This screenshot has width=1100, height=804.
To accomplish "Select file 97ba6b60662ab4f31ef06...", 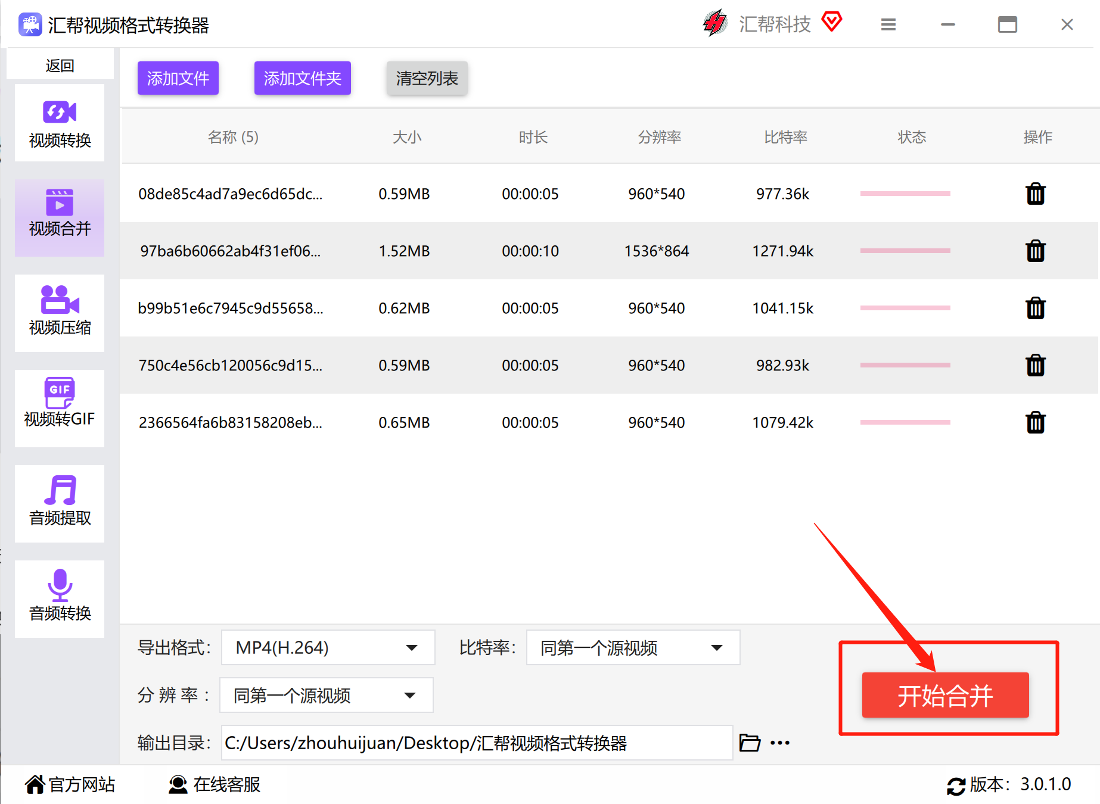I will [231, 251].
